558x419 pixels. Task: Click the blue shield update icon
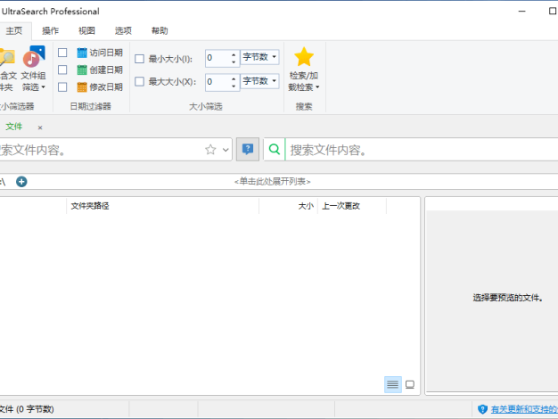coord(482,409)
